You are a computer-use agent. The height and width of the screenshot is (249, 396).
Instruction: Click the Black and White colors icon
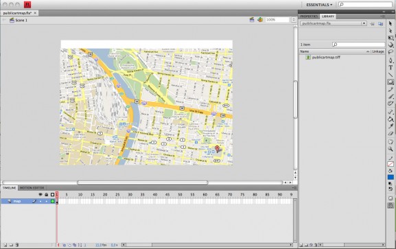pos(391,184)
